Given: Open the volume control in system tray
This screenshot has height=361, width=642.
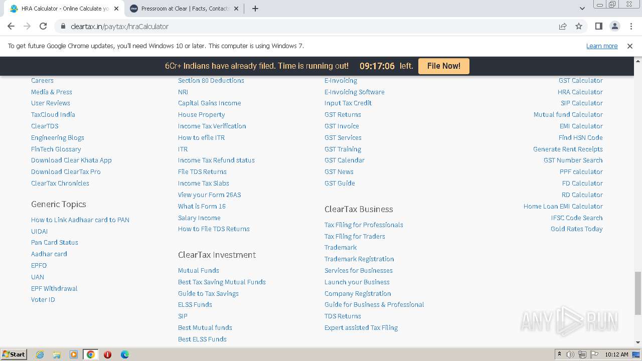Looking at the screenshot, I should click(570, 354).
